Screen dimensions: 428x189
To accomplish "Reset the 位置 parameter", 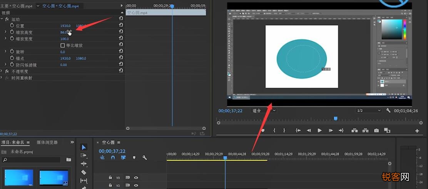I will pos(121,26).
